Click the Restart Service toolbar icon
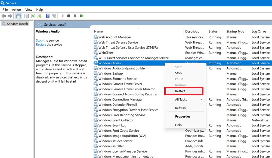The height and width of the screenshot is (158, 272). tap(81, 16)
